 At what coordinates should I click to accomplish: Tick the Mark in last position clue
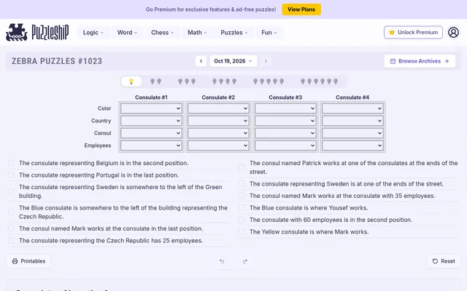pos(11,228)
